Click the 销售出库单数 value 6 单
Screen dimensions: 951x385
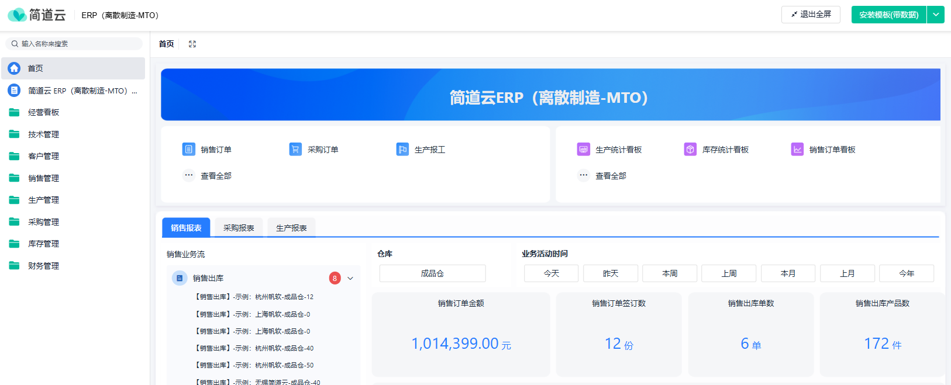tap(751, 344)
